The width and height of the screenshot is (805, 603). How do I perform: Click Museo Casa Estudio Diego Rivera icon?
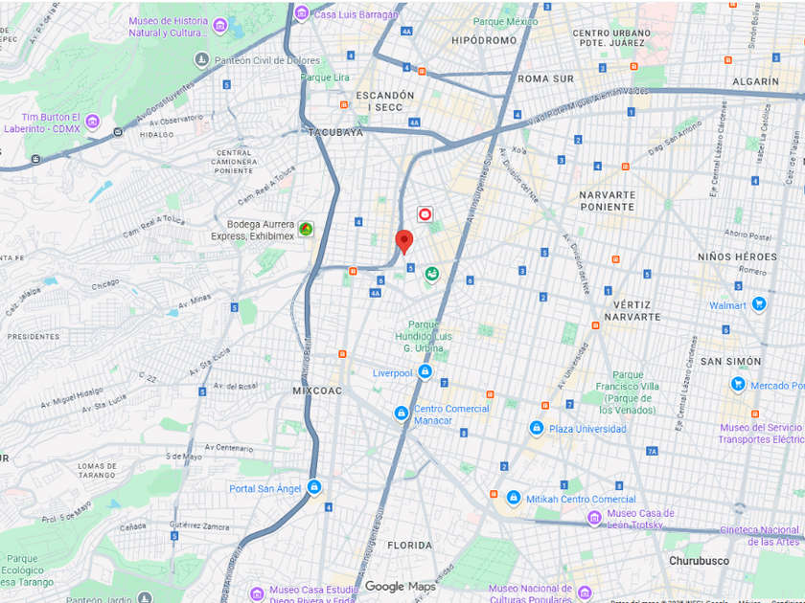[x=257, y=594]
